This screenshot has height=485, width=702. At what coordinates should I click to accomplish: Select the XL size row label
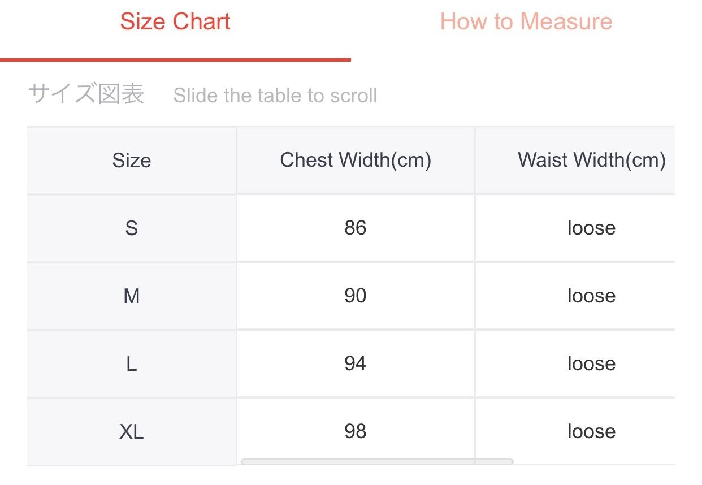pyautogui.click(x=132, y=432)
